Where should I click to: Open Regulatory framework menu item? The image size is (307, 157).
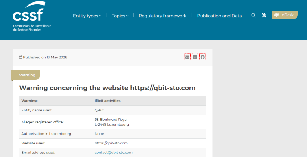click(162, 16)
